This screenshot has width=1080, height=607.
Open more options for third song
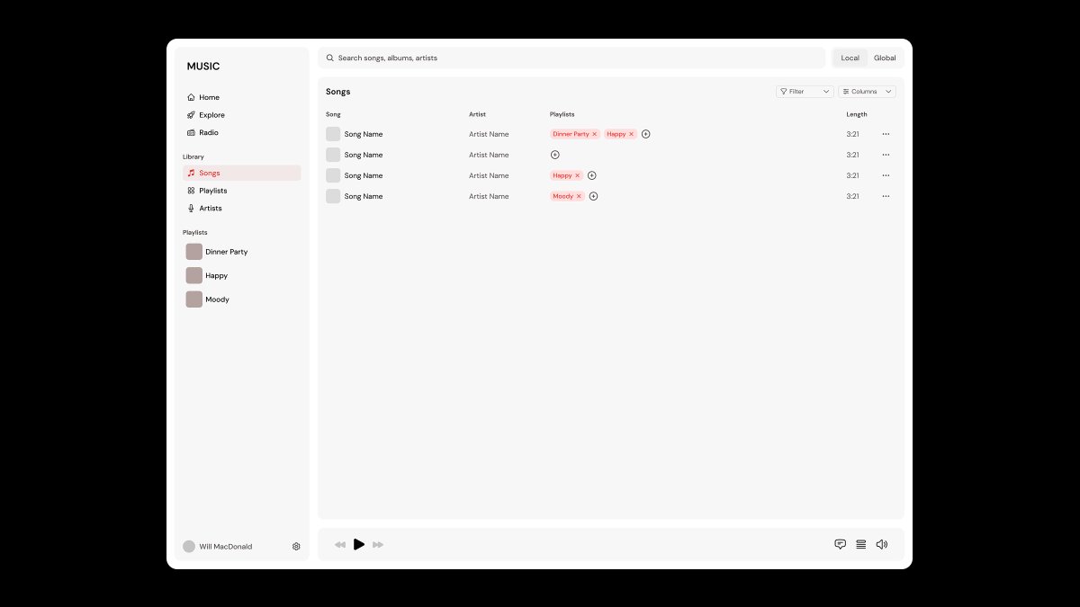tap(886, 175)
